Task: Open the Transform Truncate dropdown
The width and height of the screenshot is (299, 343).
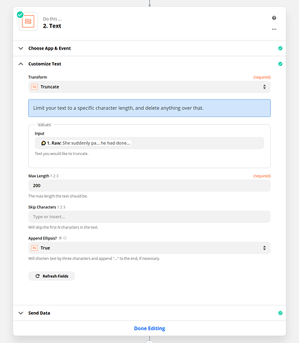Action: tap(149, 87)
